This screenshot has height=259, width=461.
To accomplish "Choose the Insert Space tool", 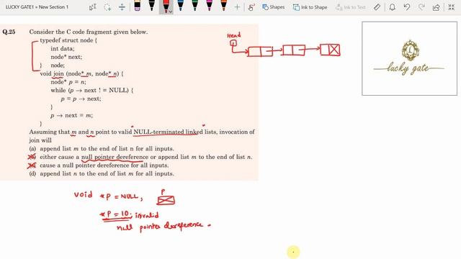I will tap(122, 7).
